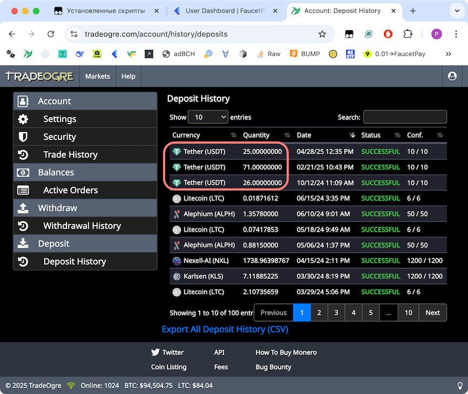Focus the deposit history Search field
Viewport: 468px width, 394px height.
405,117
